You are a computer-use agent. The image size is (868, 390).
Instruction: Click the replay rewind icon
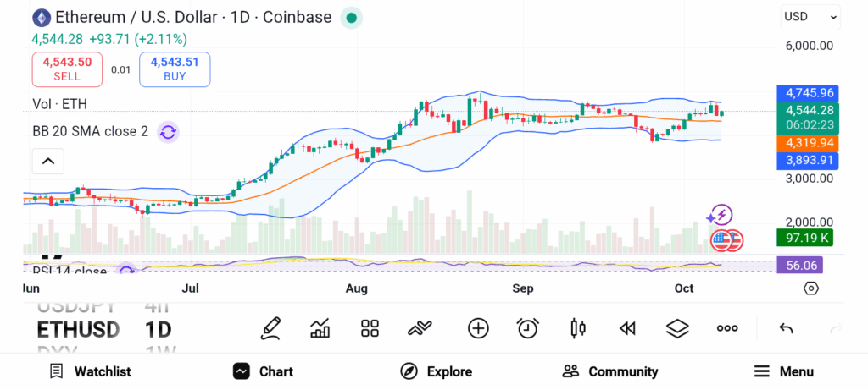pyautogui.click(x=627, y=328)
